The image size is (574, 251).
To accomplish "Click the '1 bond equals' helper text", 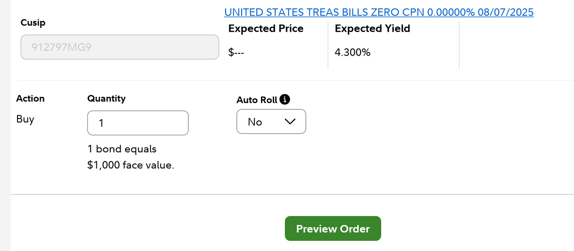I will pyautogui.click(x=122, y=149).
